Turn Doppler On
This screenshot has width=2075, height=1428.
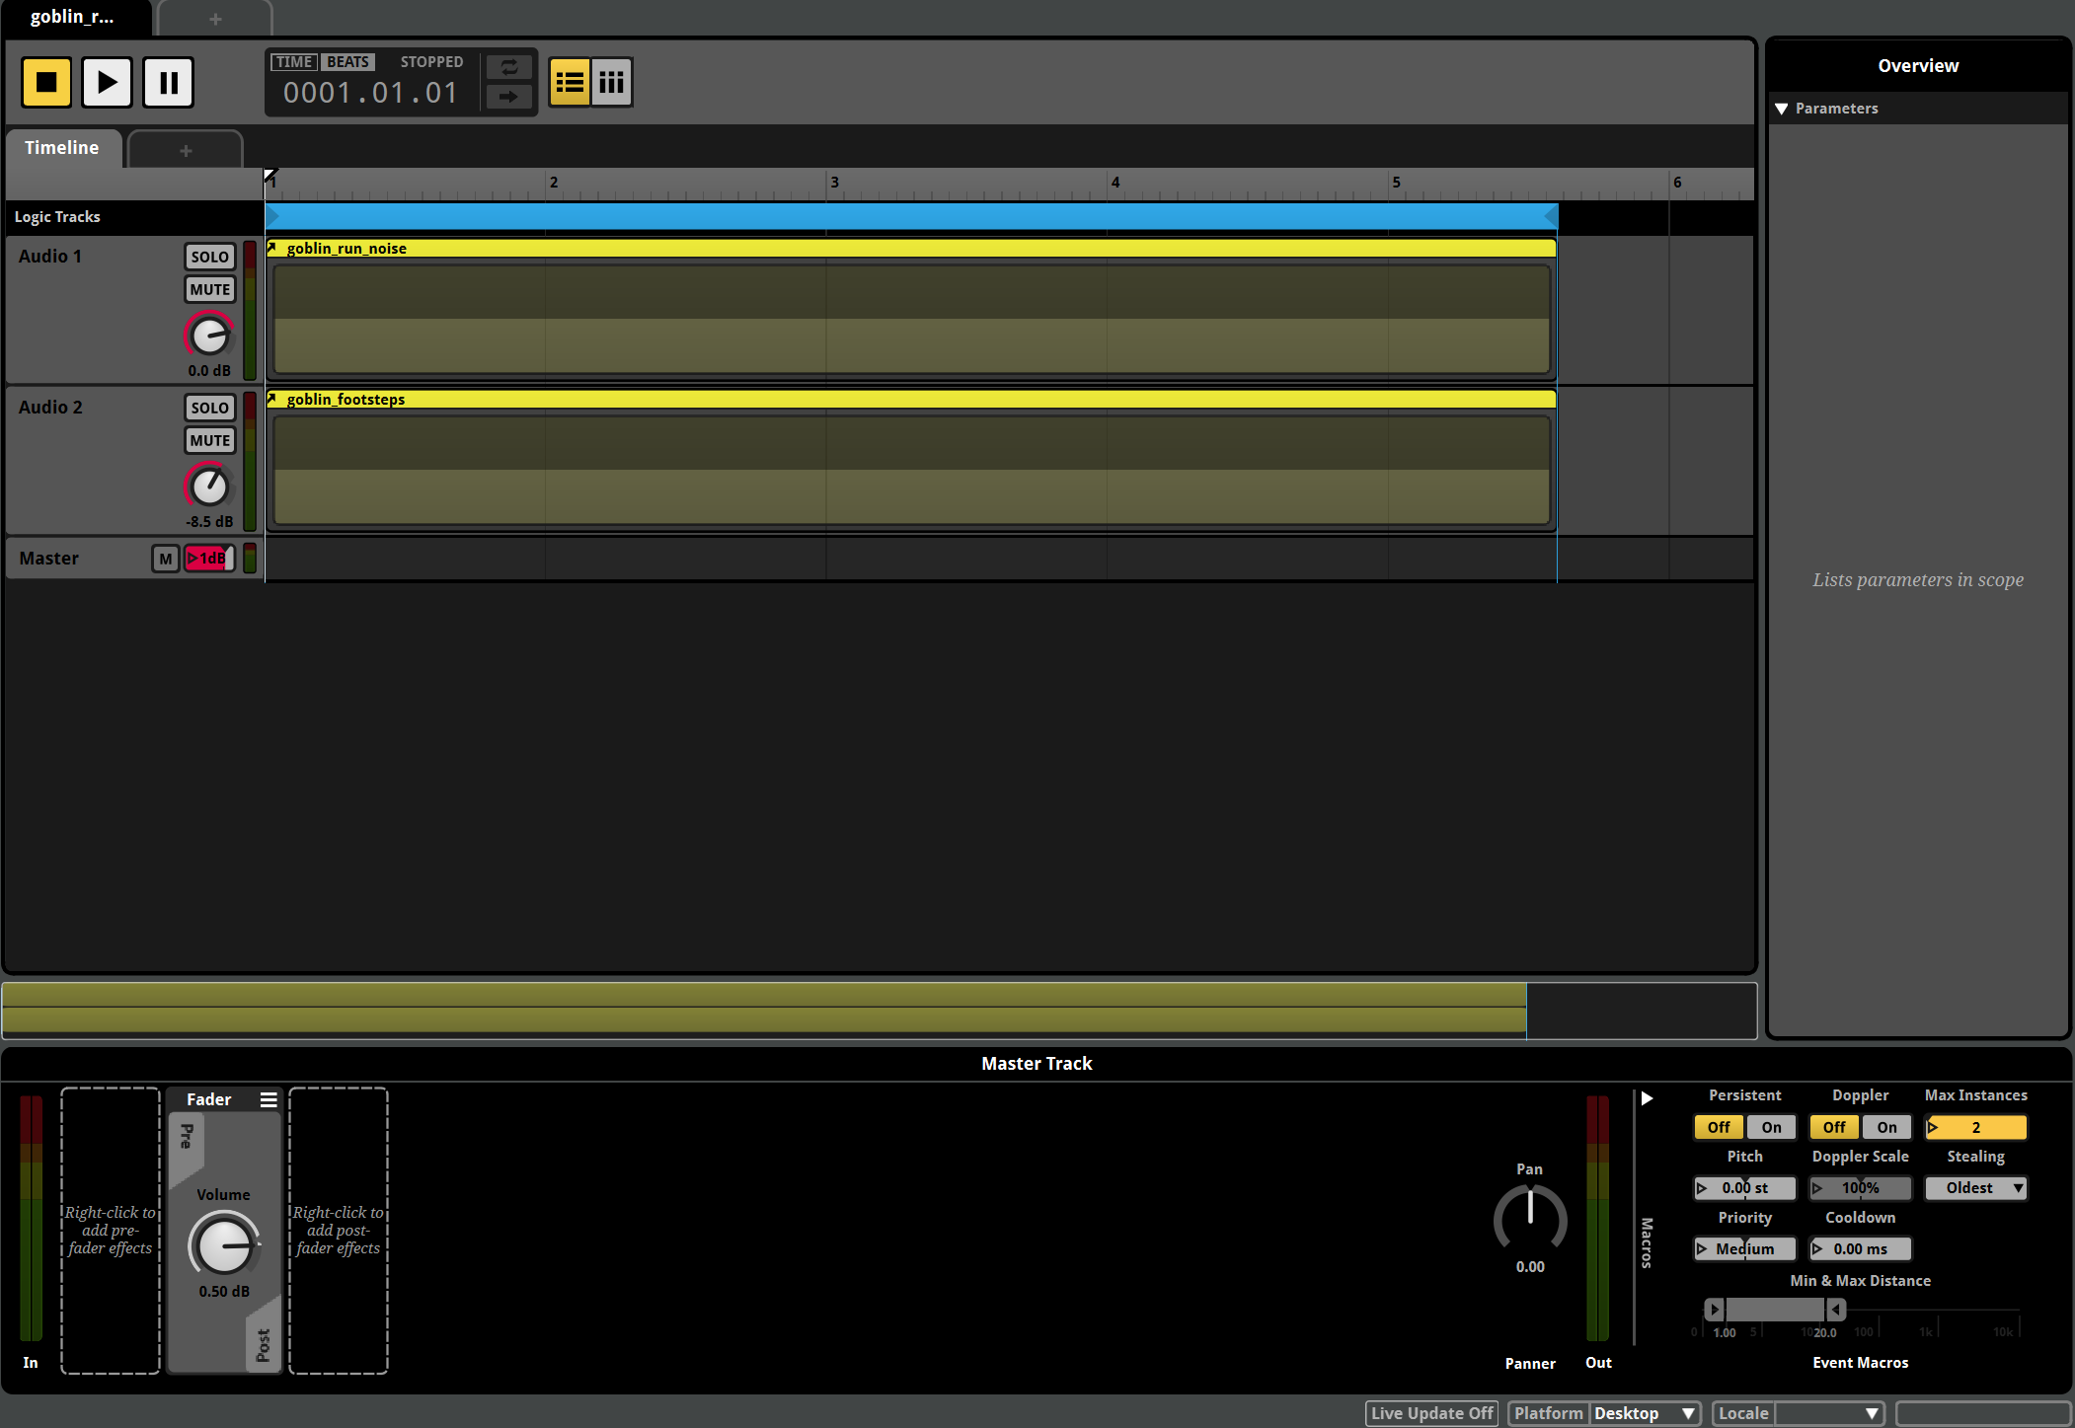tap(1886, 1127)
